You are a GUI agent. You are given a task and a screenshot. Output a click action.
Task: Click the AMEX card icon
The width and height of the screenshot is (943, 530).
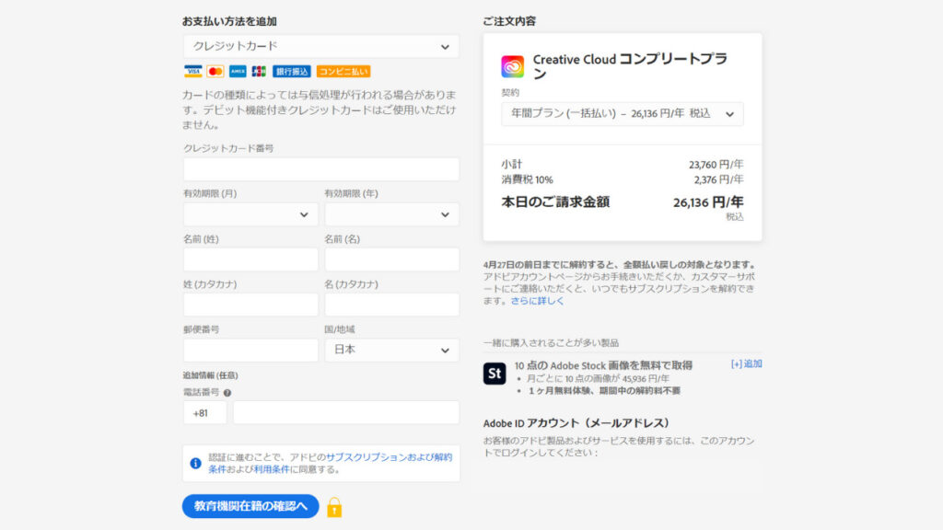[238, 72]
